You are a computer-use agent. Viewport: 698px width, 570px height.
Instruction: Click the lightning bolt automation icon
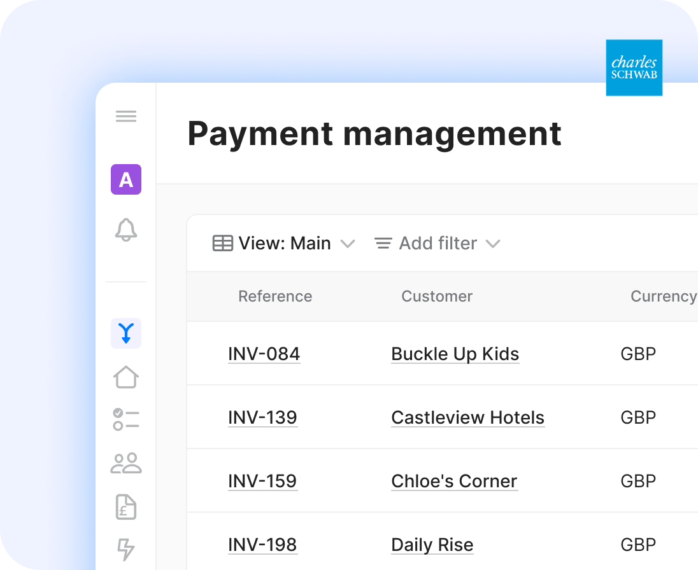[x=125, y=548]
